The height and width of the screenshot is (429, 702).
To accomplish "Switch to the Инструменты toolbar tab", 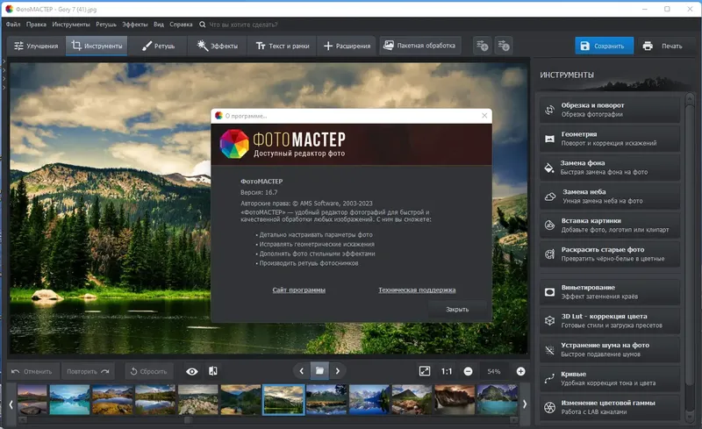I will coord(97,46).
